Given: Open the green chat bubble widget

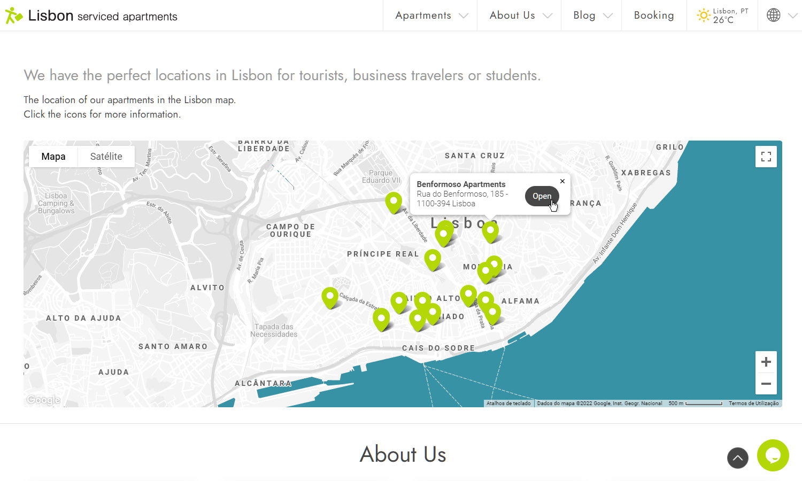Looking at the screenshot, I should tap(773, 455).
